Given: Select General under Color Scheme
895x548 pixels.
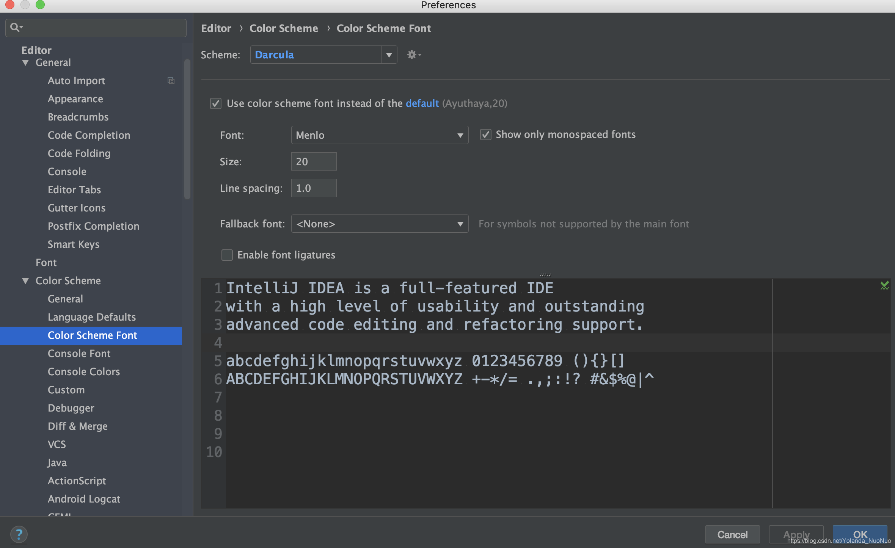Looking at the screenshot, I should point(65,299).
